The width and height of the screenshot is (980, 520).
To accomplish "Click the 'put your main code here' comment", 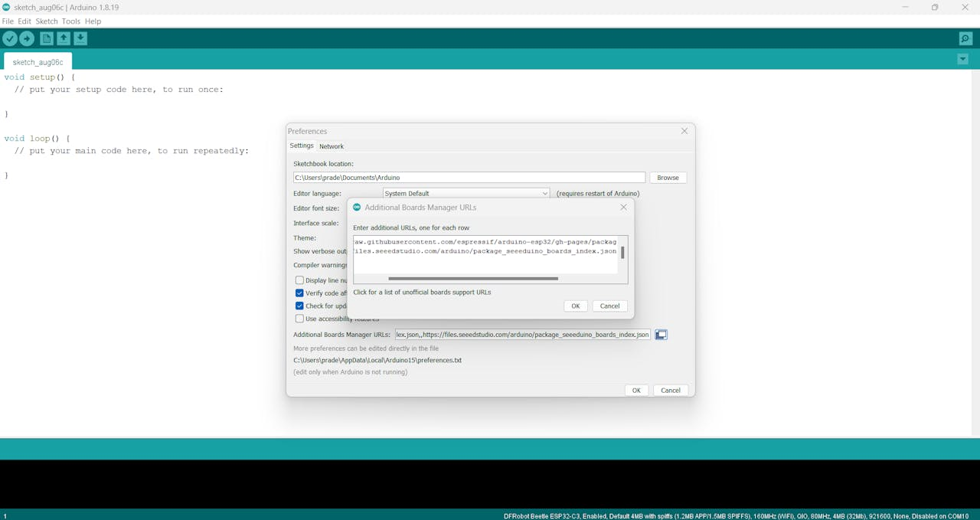I will 132,151.
